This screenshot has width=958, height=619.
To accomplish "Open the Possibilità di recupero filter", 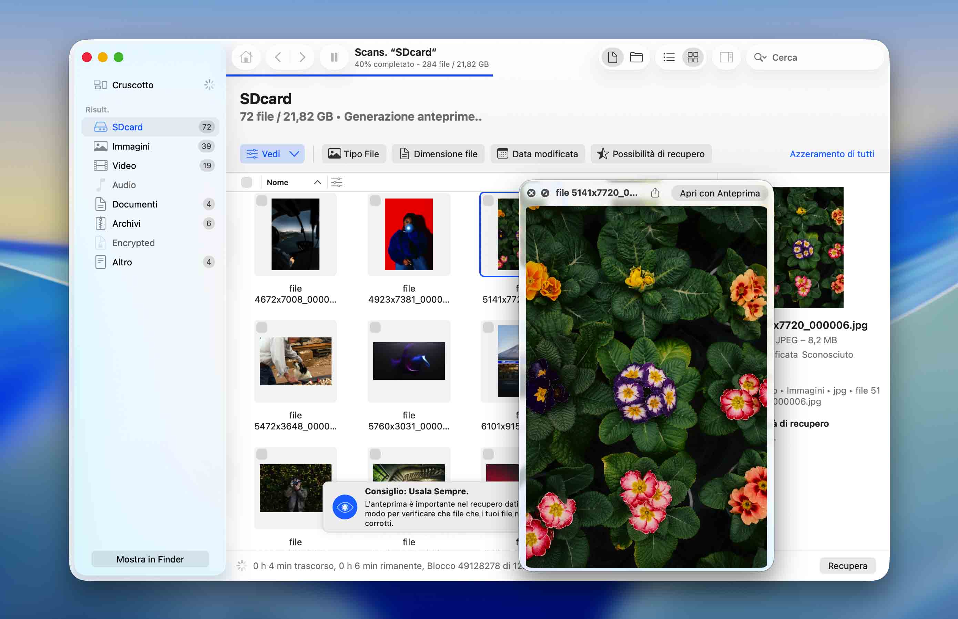I will click(x=651, y=154).
